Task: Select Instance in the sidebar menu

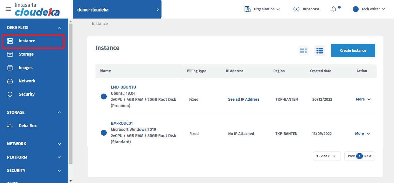Action: pos(27,41)
